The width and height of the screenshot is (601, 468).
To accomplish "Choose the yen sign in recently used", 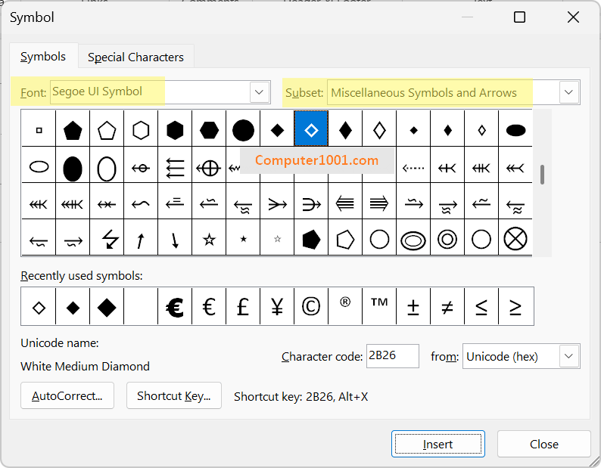I will 277,307.
